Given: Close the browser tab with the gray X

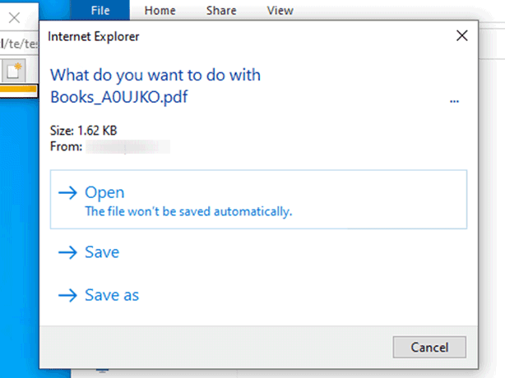Looking at the screenshot, I should (x=14, y=18).
